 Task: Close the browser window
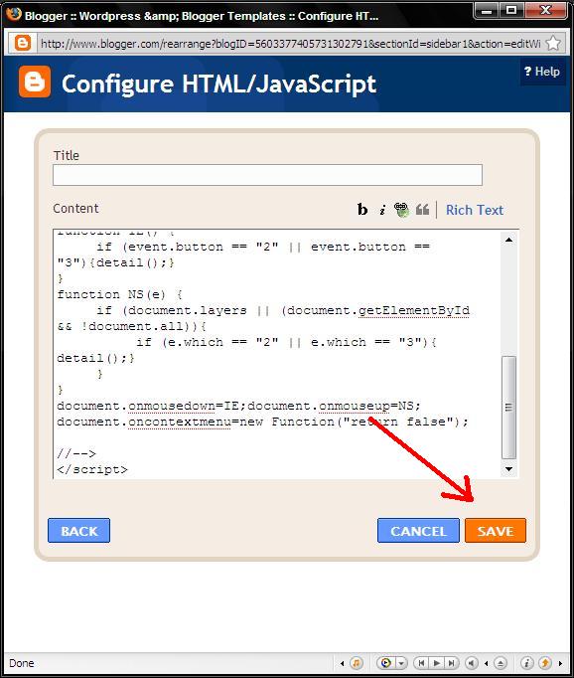click(x=546, y=10)
